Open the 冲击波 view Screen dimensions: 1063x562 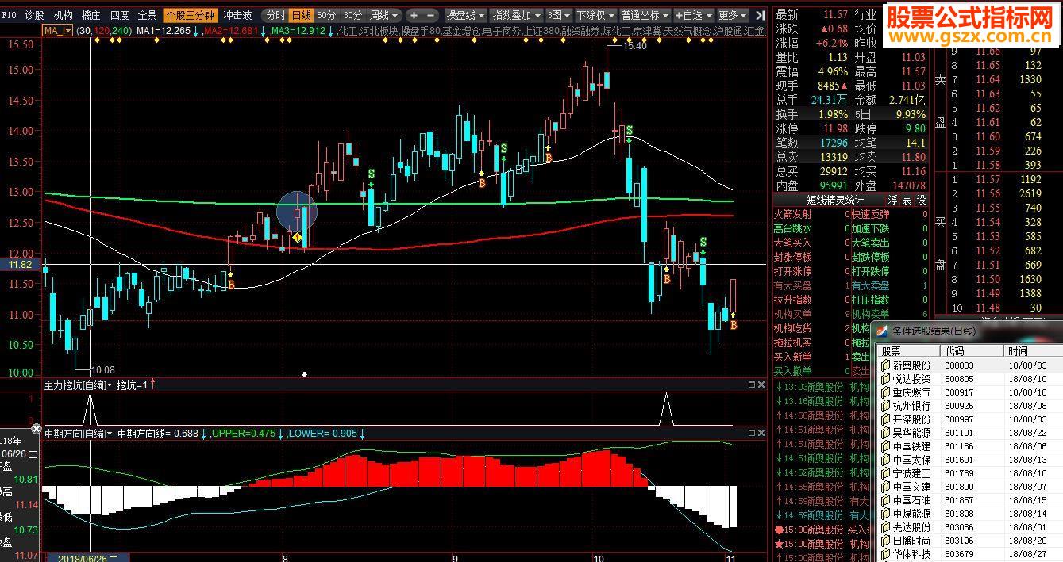238,15
